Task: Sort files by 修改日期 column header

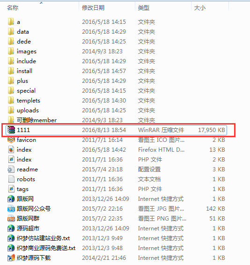Action: click(93, 8)
